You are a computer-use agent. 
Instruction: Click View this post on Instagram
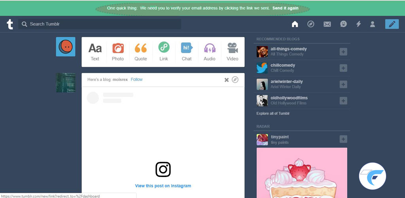pyautogui.click(x=163, y=186)
